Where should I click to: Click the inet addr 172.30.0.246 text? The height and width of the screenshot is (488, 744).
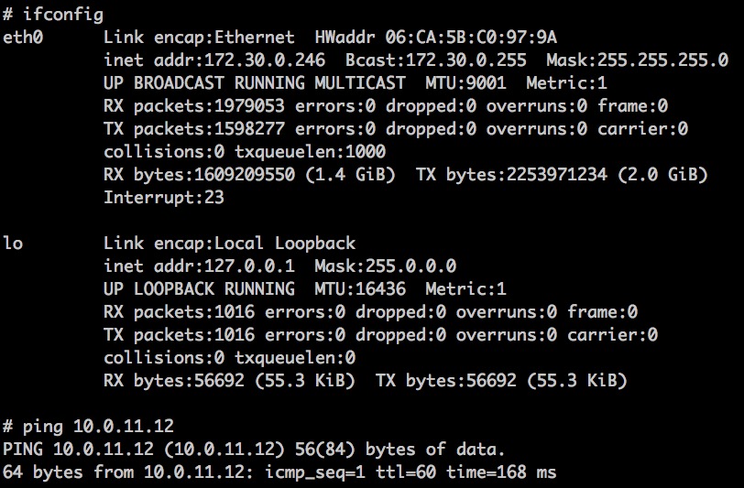tap(214, 60)
